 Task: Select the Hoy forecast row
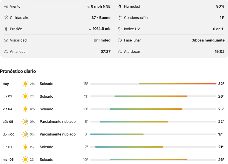[x=113, y=84]
